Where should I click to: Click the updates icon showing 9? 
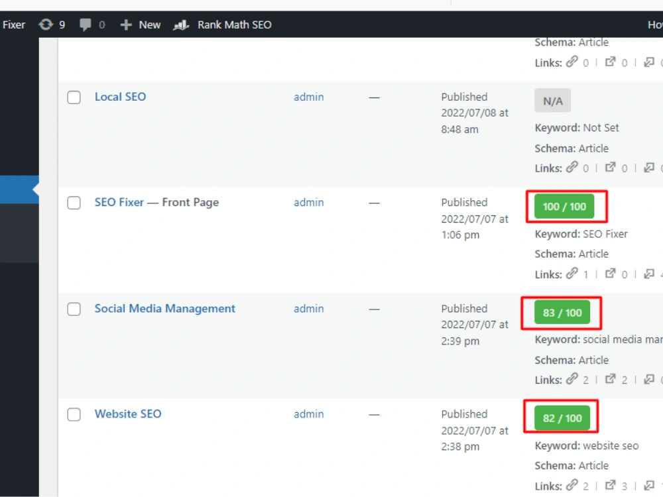[x=46, y=25]
